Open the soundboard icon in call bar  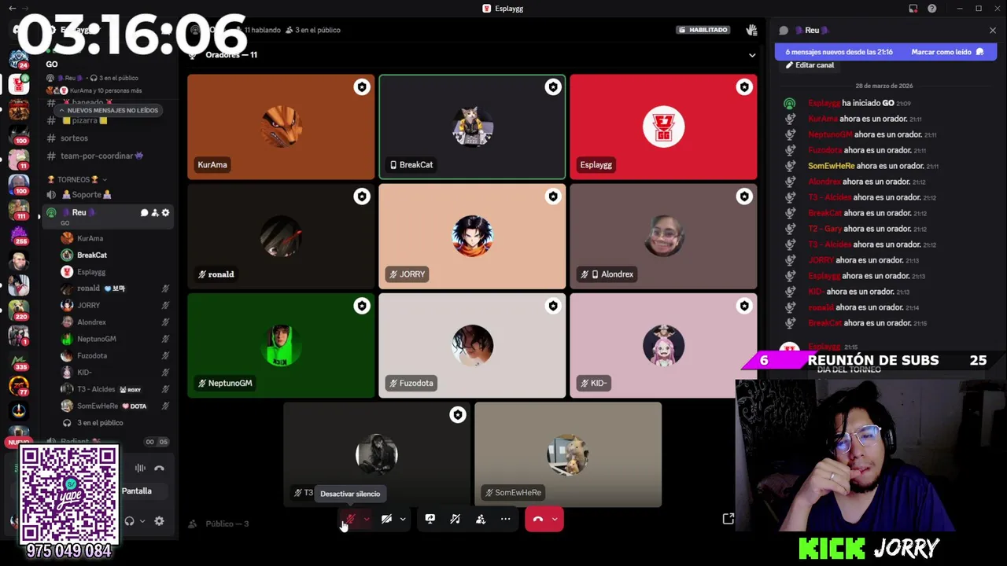455,519
